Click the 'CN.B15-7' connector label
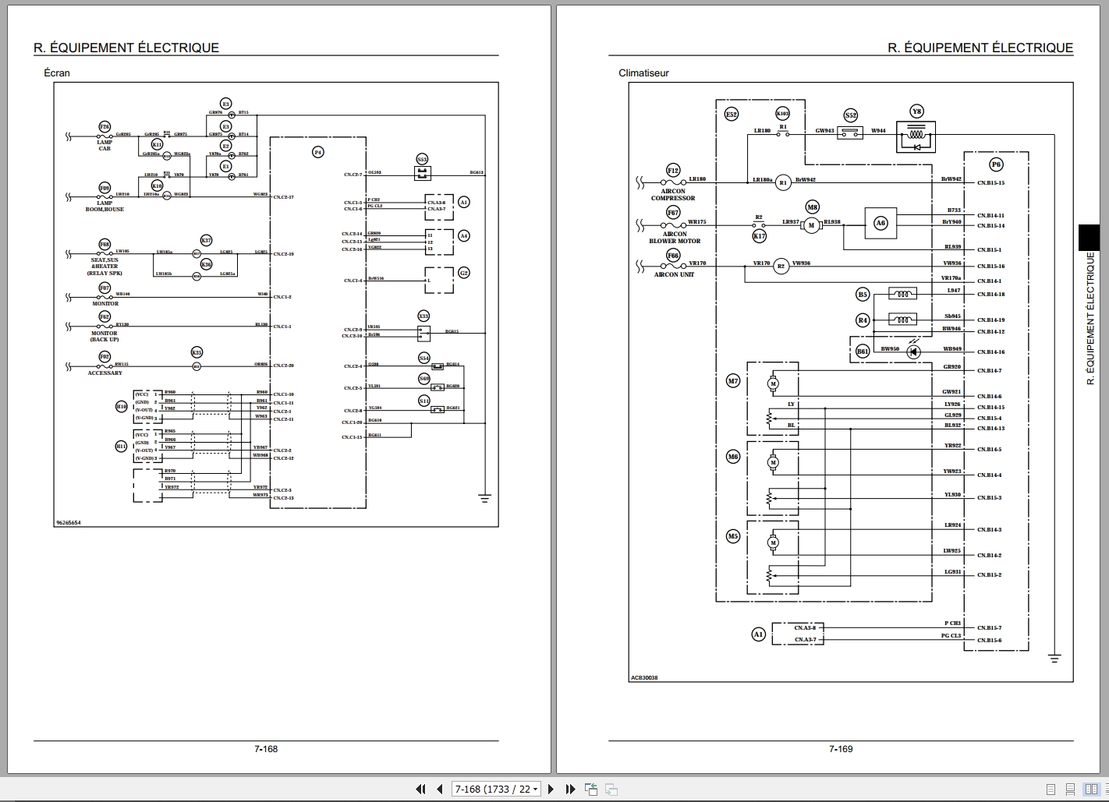 (990, 627)
